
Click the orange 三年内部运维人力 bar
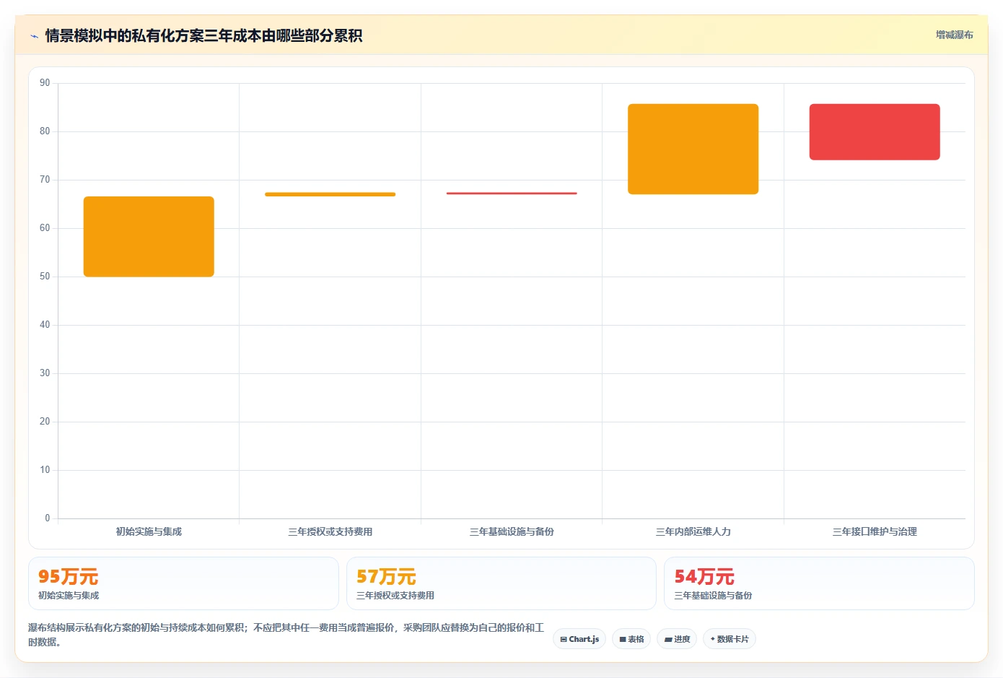tap(693, 149)
